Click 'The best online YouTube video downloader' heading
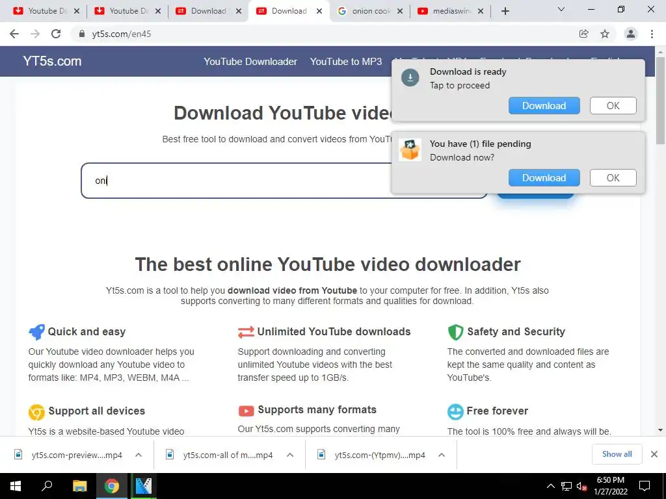Viewport: 666px width, 499px height. 328,264
